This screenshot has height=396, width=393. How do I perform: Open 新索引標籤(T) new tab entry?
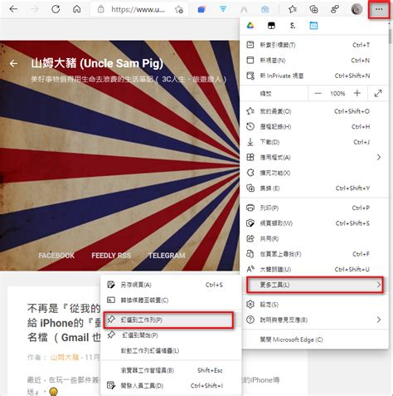point(314,45)
